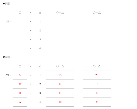137x109 pixels.
Task: Click the circle symbol header in problem section
Action: [x=20, y=13]
